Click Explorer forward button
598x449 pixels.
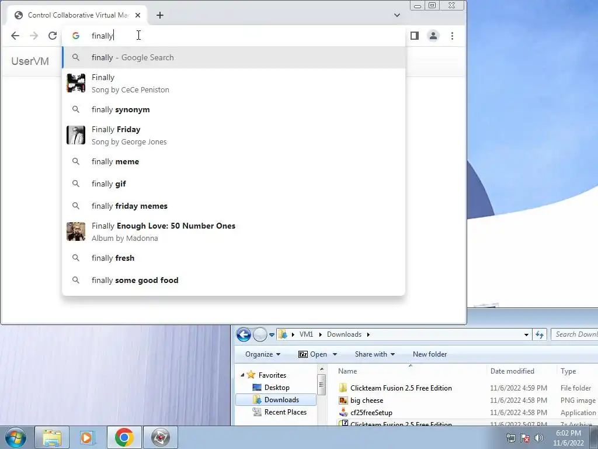(260, 334)
